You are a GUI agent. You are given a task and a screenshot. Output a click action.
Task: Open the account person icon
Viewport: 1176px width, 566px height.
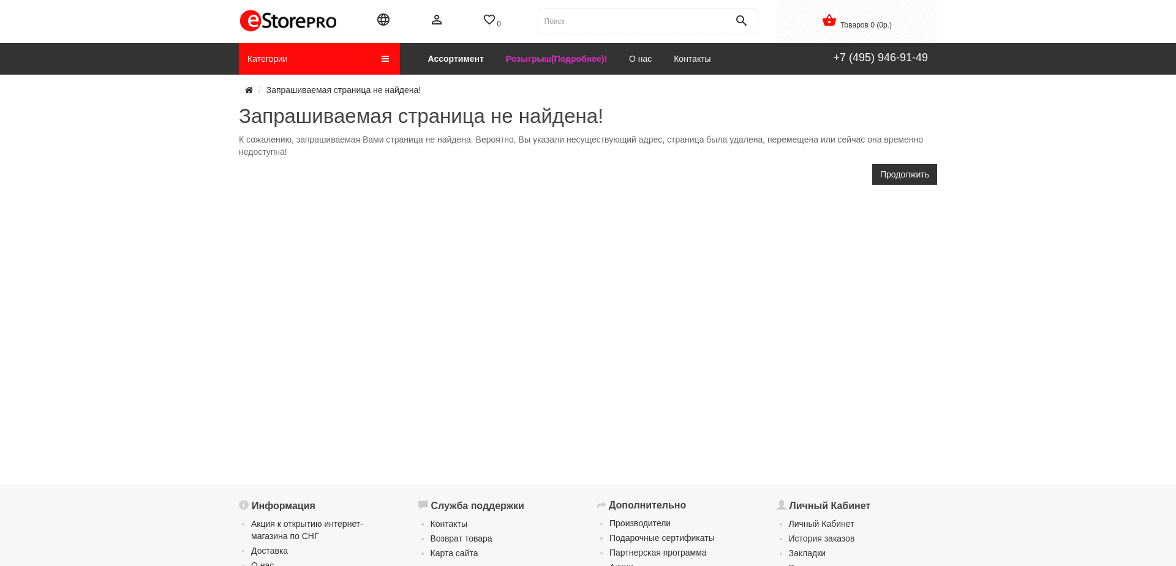[x=437, y=19]
